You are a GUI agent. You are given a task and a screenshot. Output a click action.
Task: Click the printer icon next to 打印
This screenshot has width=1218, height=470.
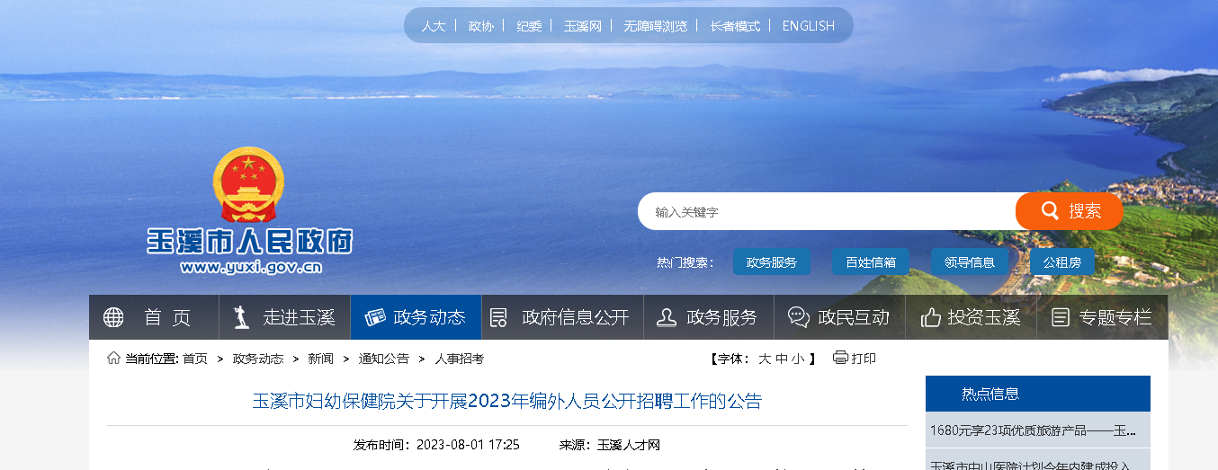pyautogui.click(x=840, y=358)
